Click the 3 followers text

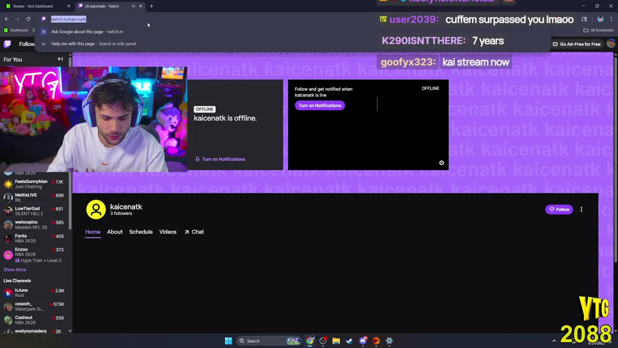[121, 214]
